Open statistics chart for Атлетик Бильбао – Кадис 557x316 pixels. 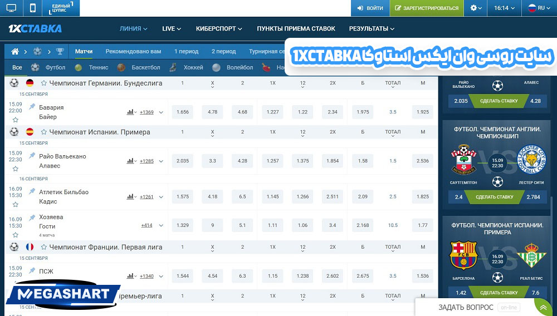(x=131, y=197)
